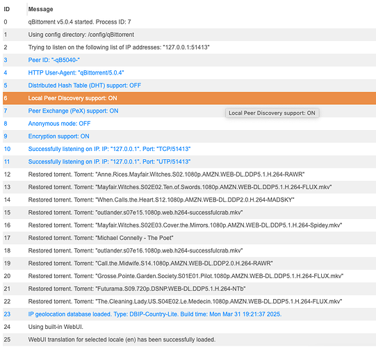Select the WebUI translation loaded log row
Screen dimensions: 376x347
point(189,339)
